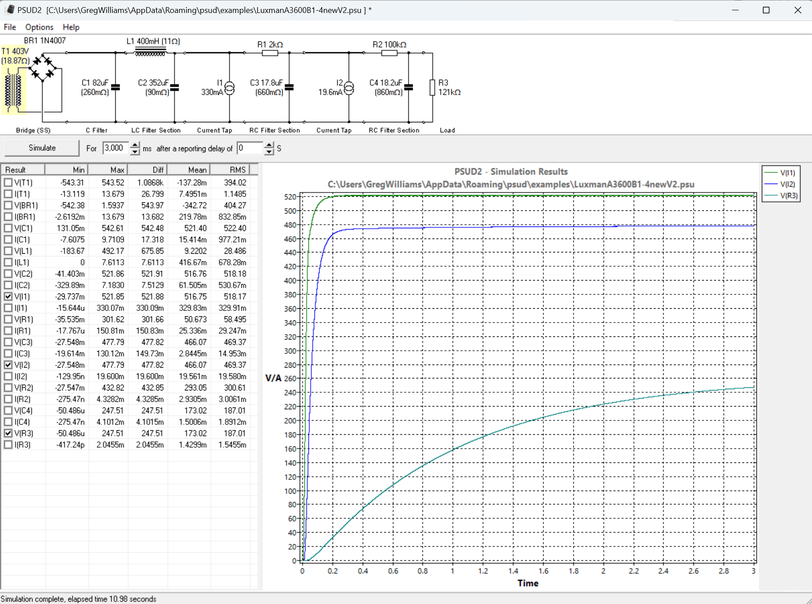Viewport: 812px width, 604px height.
Task: Click the Bridge (SS) label
Action: tap(33, 130)
